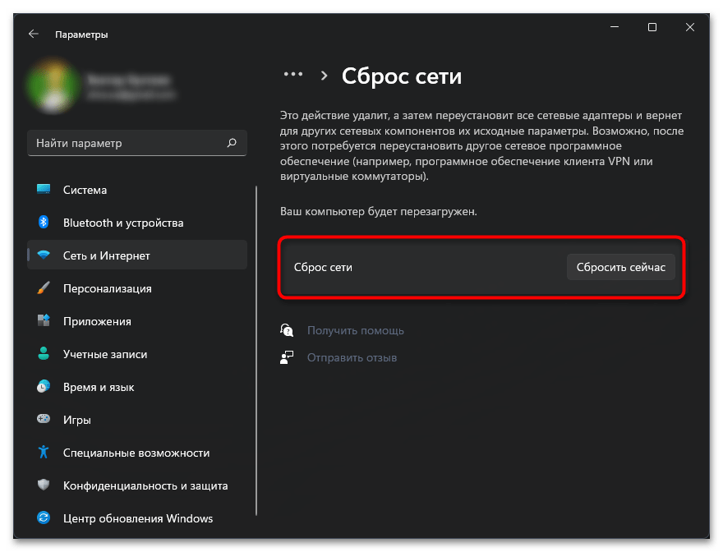Close the Параметры window
This screenshot has width=723, height=552.
coord(690,27)
